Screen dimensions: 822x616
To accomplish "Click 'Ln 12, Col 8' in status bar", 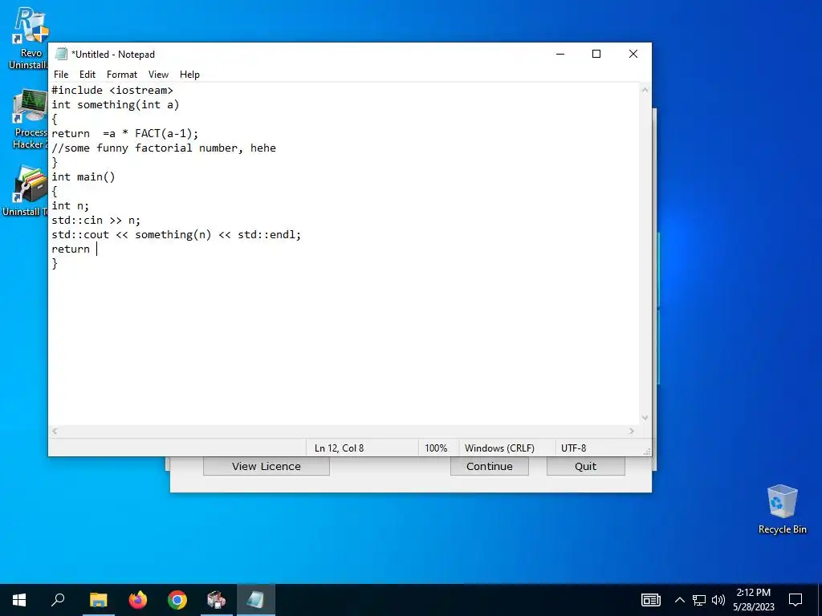I will (340, 448).
